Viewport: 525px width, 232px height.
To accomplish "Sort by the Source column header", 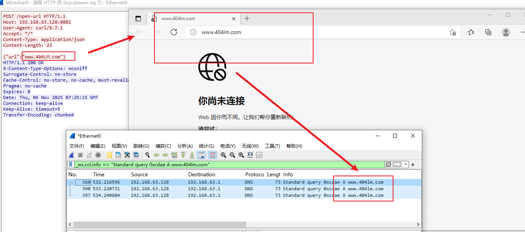I will click(158, 174).
